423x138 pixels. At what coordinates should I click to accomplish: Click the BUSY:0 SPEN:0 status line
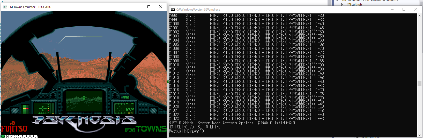(x=232, y=123)
